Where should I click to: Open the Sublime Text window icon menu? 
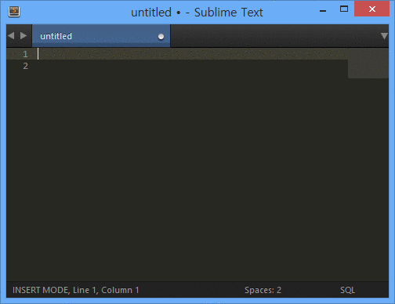pyautogui.click(x=14, y=12)
